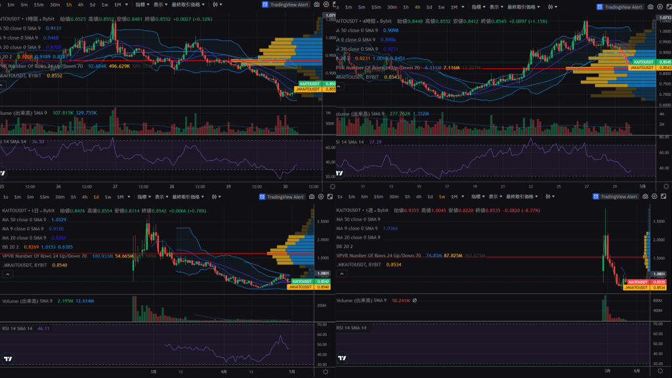Screen dimensions: 672x378
Task: Click the red KAITOUSDT price label on the weekly chart
Action: tap(637, 282)
